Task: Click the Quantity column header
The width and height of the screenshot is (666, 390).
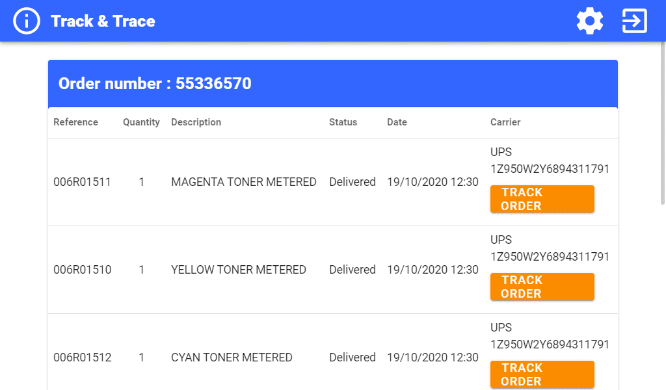Action: 141,122
